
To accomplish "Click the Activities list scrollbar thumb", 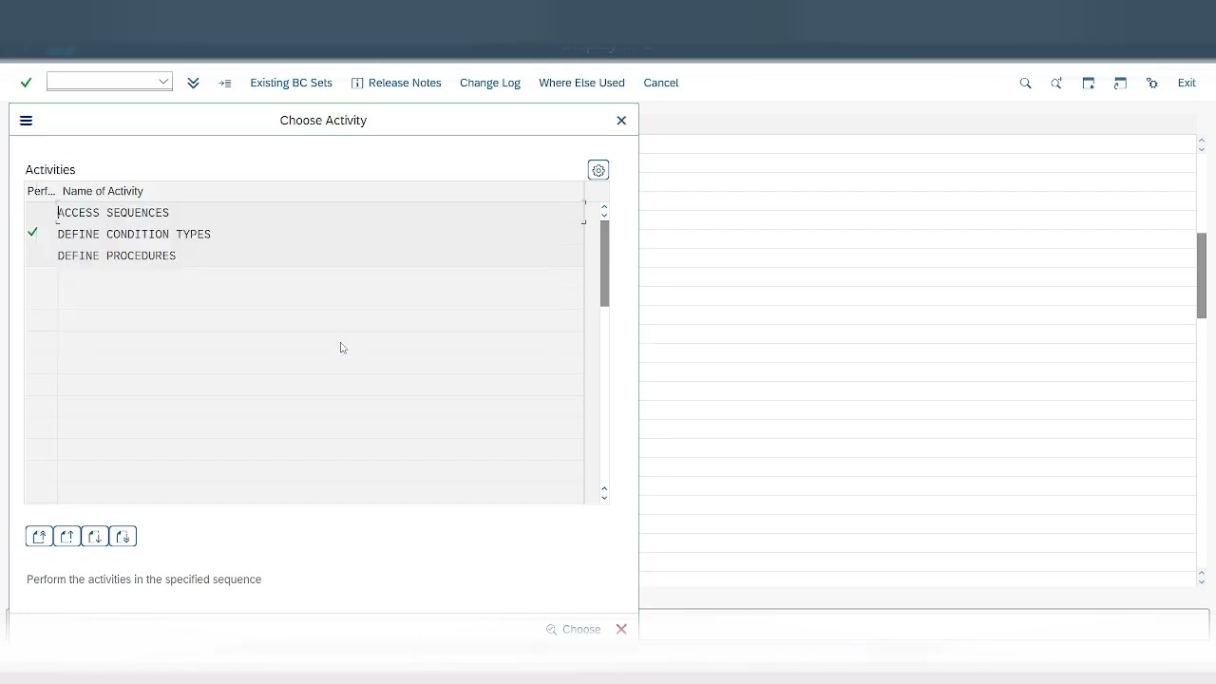I will point(604,263).
